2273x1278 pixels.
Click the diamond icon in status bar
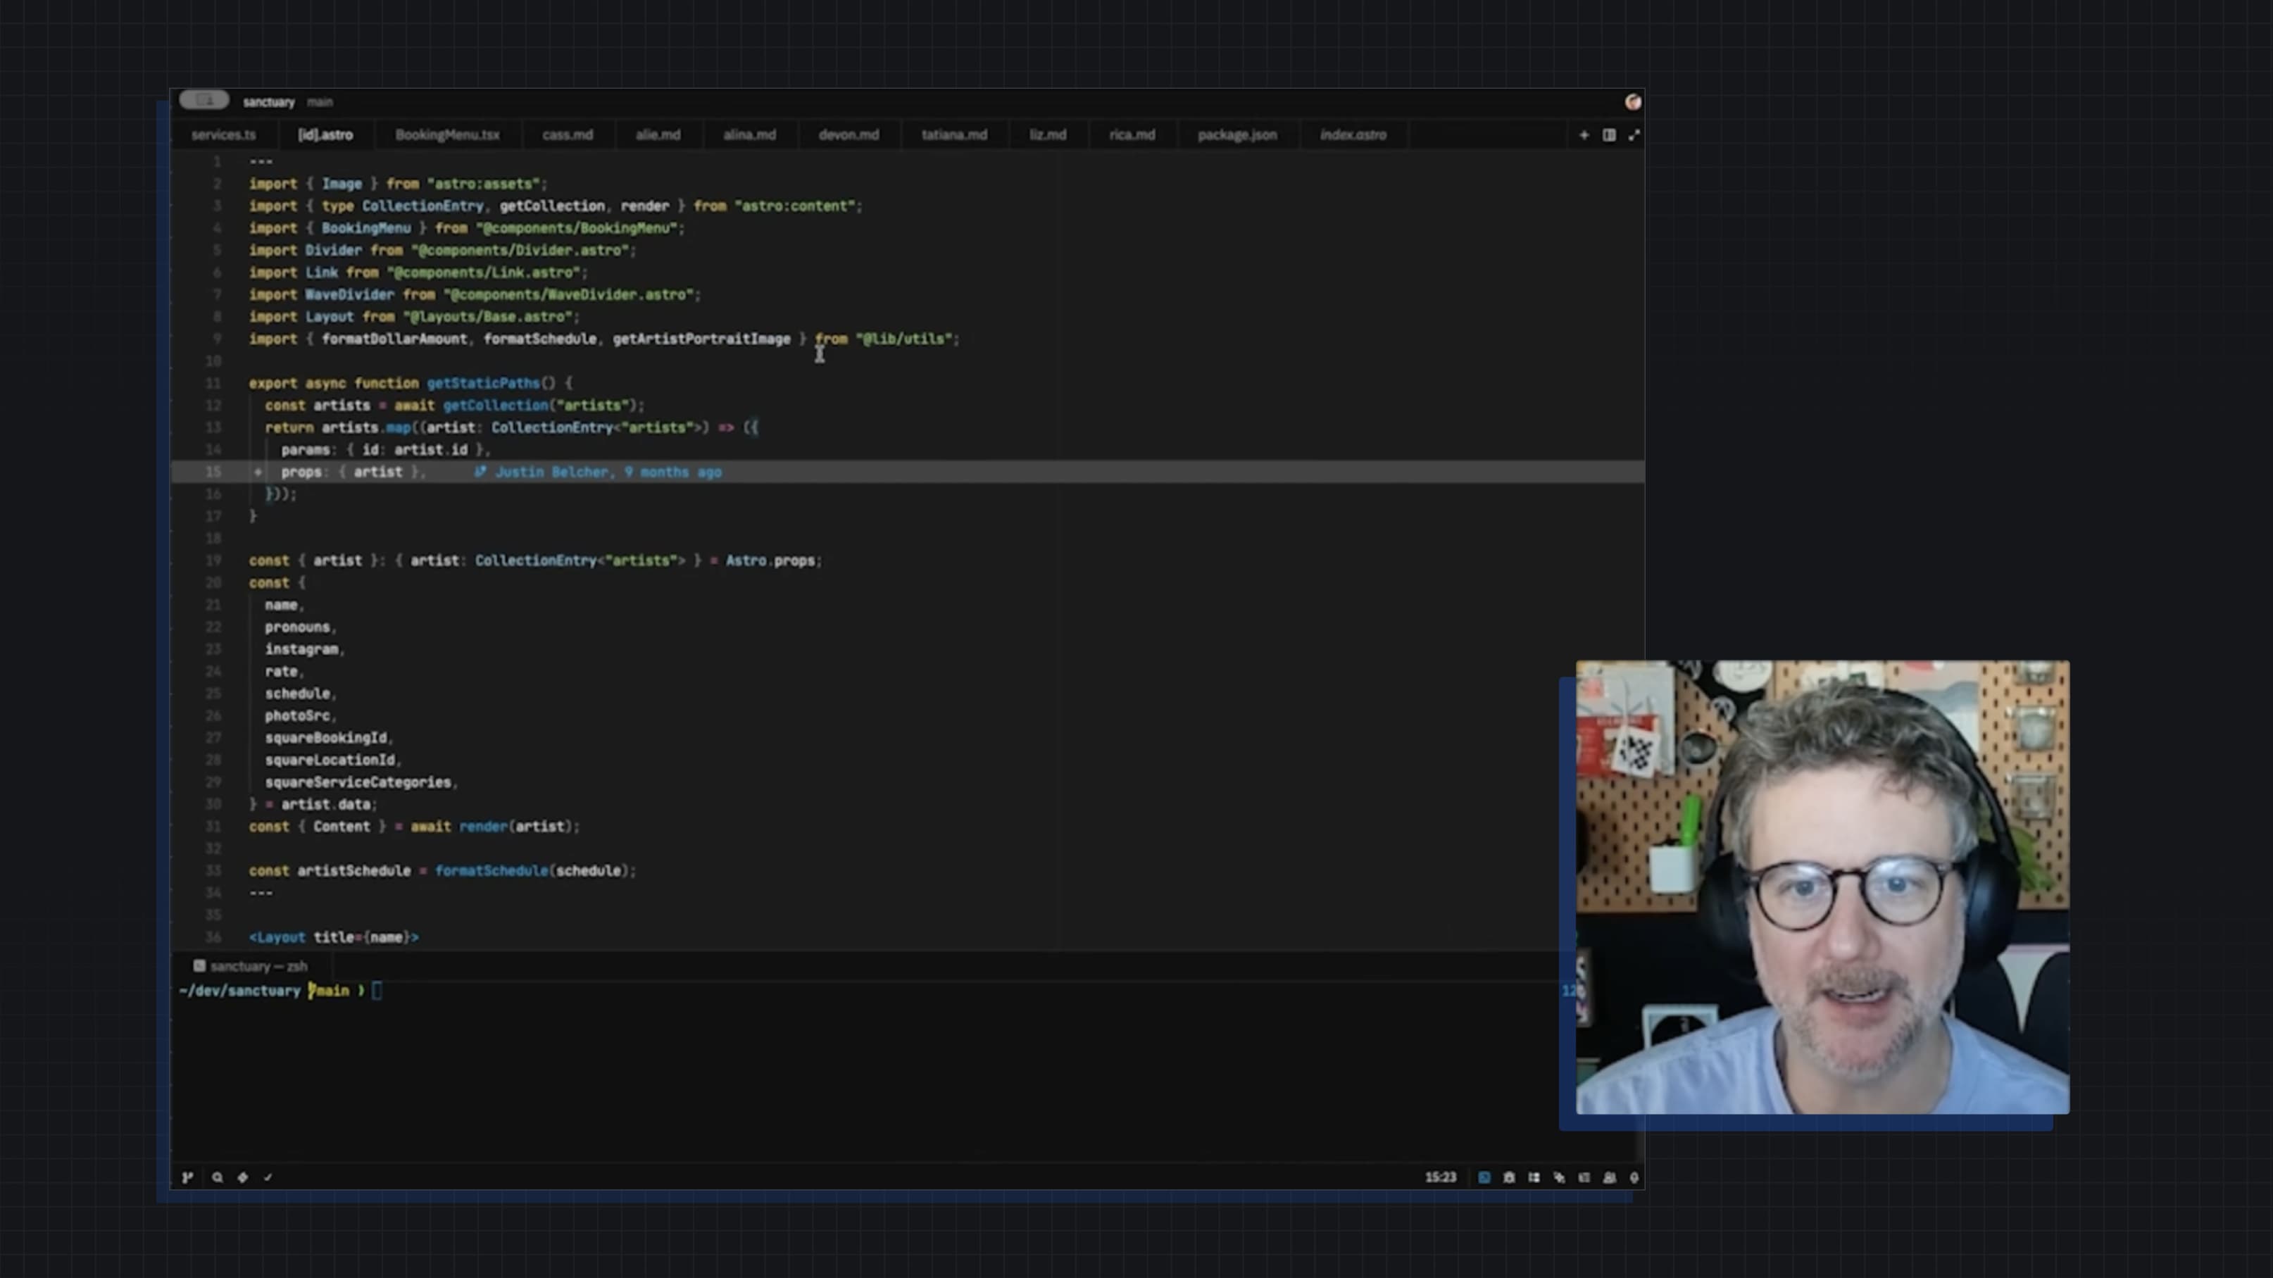(x=243, y=1177)
